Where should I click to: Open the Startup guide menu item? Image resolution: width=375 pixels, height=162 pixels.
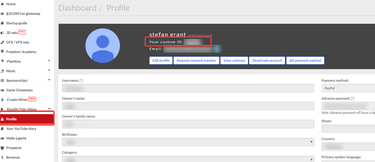[x=16, y=23]
